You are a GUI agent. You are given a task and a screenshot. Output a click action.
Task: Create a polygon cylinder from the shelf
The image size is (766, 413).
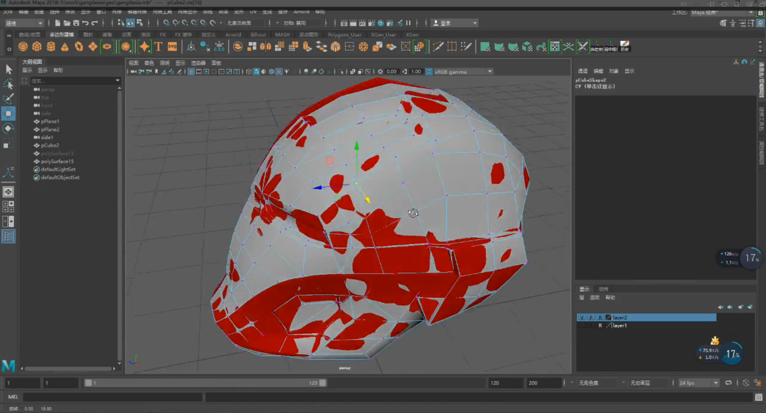[51, 47]
